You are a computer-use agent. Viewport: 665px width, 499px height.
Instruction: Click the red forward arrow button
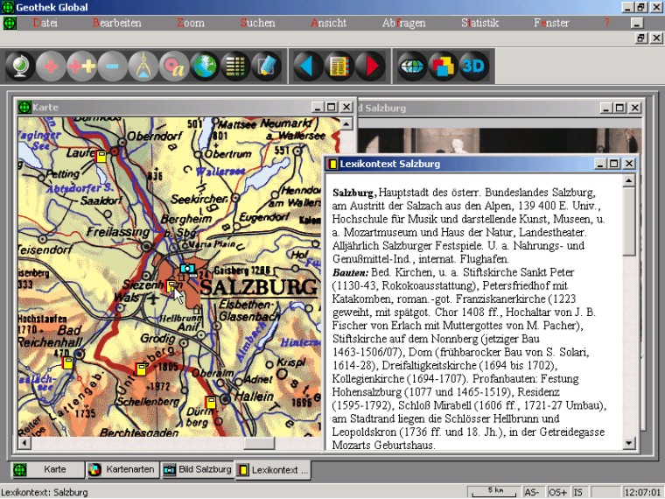[x=368, y=67]
